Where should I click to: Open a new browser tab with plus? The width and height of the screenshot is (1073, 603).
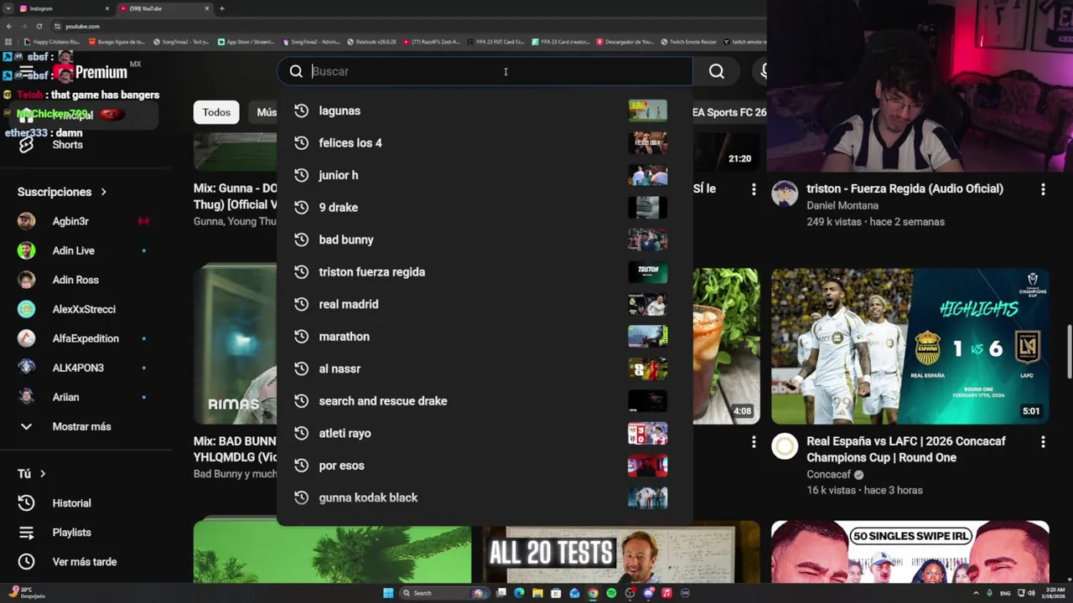[x=222, y=8]
